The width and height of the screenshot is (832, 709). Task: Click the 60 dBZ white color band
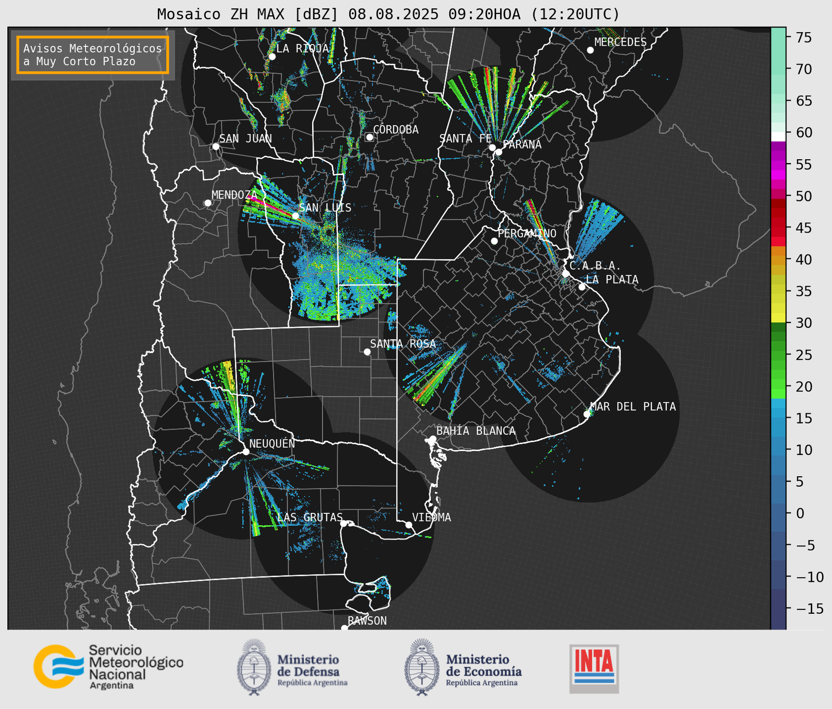778,137
